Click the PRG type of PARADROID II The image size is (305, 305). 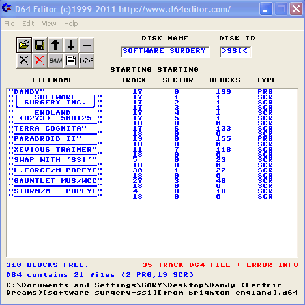click(x=265, y=138)
